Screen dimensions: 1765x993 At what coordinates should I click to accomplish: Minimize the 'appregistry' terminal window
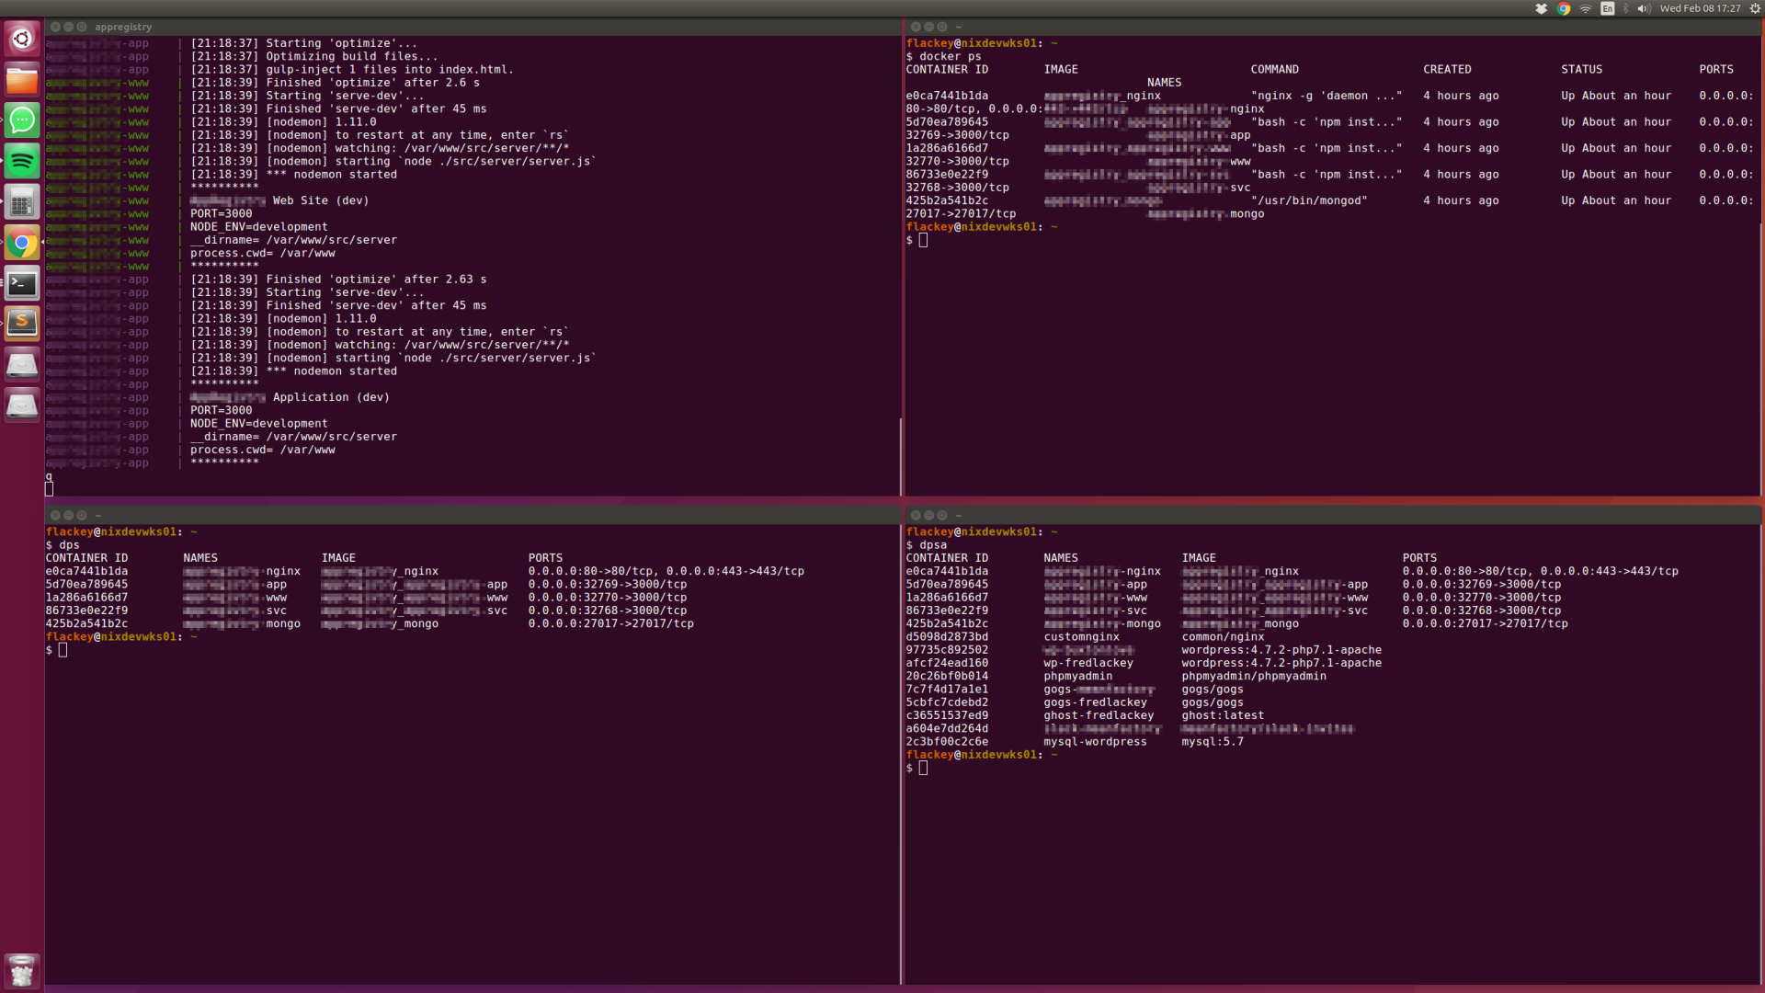(68, 27)
